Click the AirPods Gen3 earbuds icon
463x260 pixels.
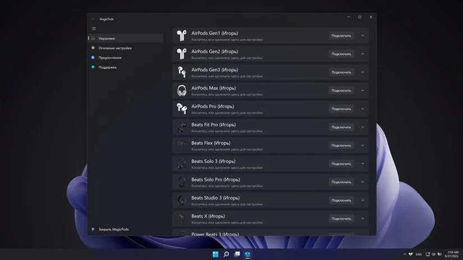[181, 72]
